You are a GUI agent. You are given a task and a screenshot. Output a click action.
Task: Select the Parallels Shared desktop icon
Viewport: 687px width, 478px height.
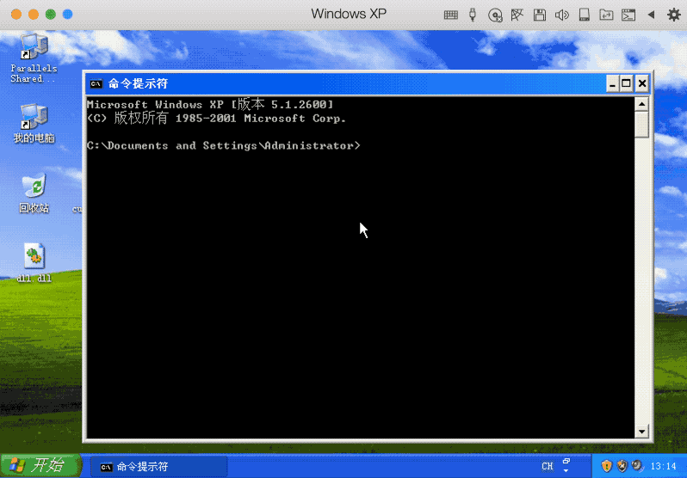34,58
